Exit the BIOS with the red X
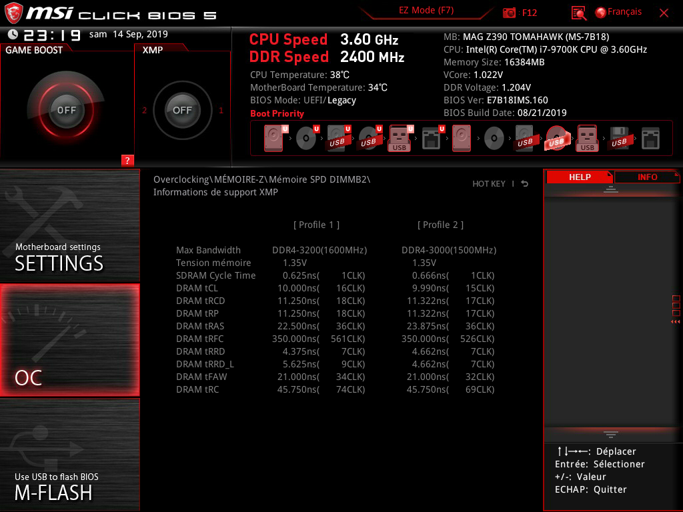 (x=664, y=13)
